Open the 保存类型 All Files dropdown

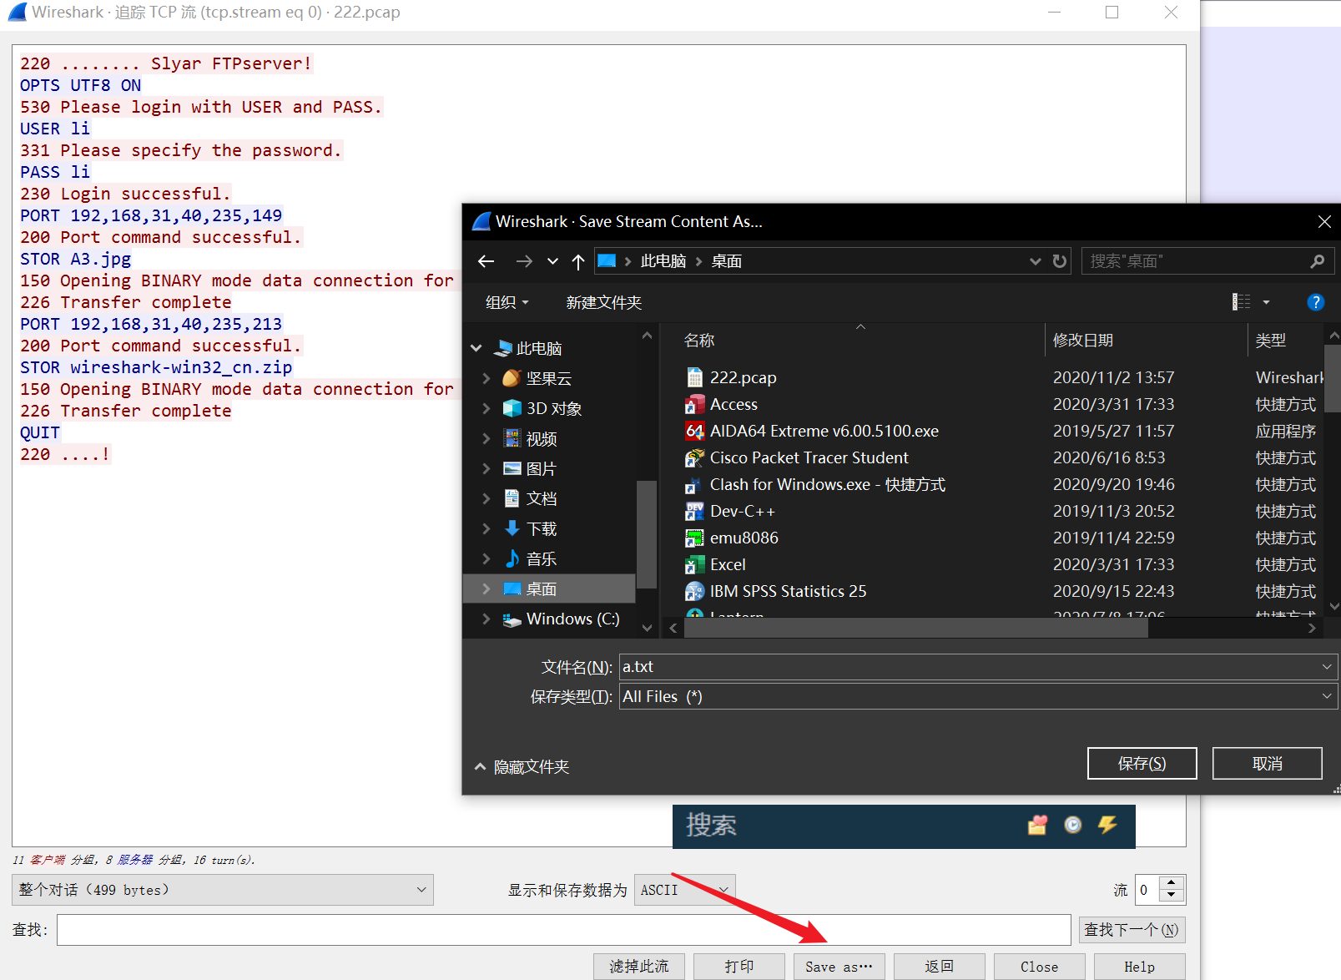click(x=978, y=697)
